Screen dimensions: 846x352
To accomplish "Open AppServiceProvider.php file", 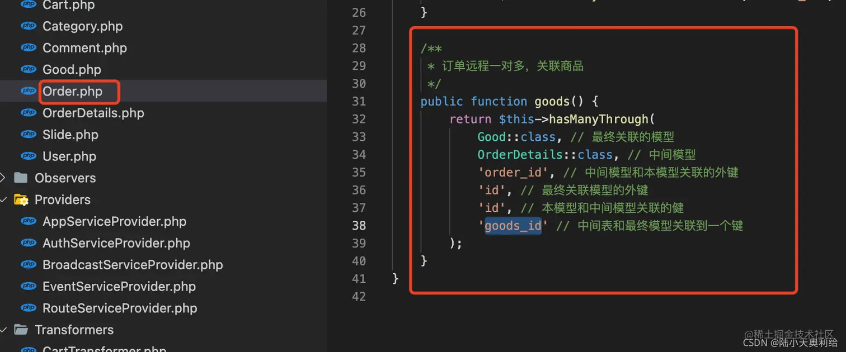I will pos(114,221).
